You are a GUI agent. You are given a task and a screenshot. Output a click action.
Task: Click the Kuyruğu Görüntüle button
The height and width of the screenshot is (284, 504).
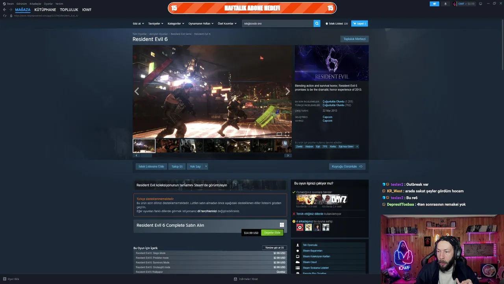pos(347,166)
